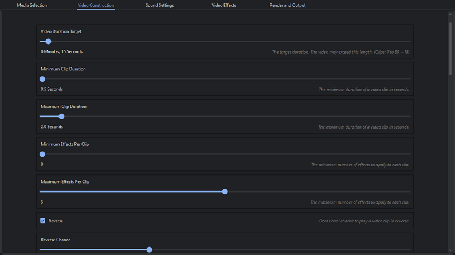Switch to the Sound Settings tab
Screen dimensions: 455x255
pyautogui.click(x=159, y=6)
